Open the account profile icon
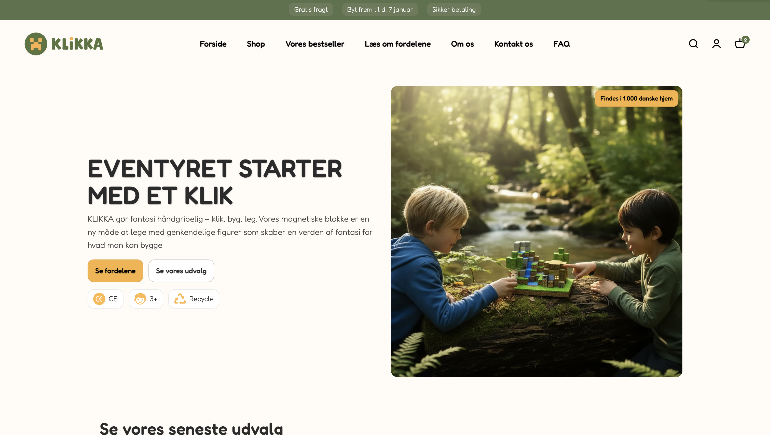 [x=716, y=43]
